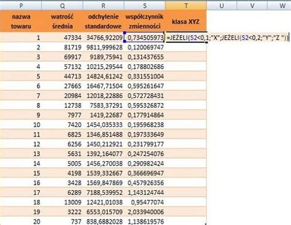Select cell with value 3428
This screenshot has width=291, height=225.
(x=62, y=183)
